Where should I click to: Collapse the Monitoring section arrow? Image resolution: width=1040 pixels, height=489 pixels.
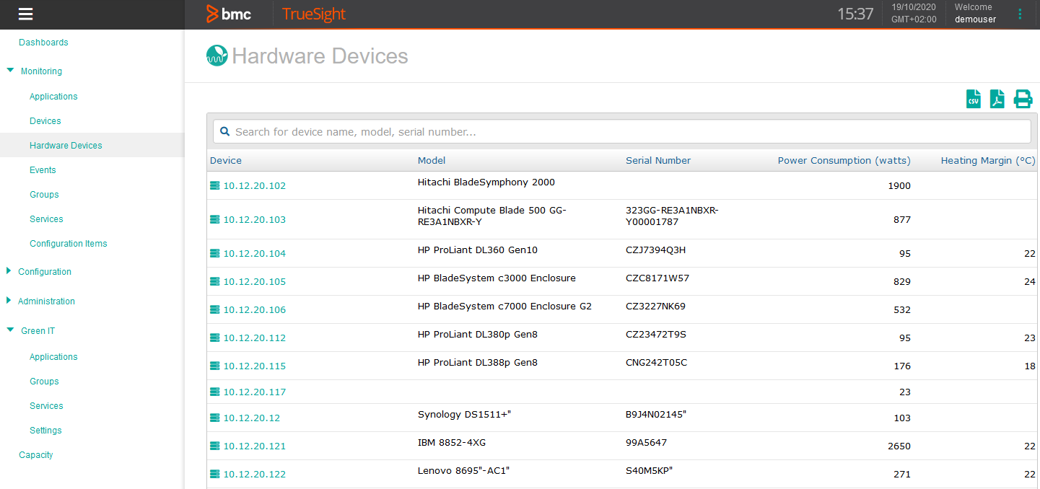(x=10, y=71)
